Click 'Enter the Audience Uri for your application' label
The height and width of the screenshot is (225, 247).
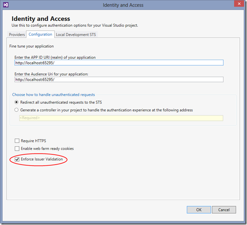click(52, 74)
